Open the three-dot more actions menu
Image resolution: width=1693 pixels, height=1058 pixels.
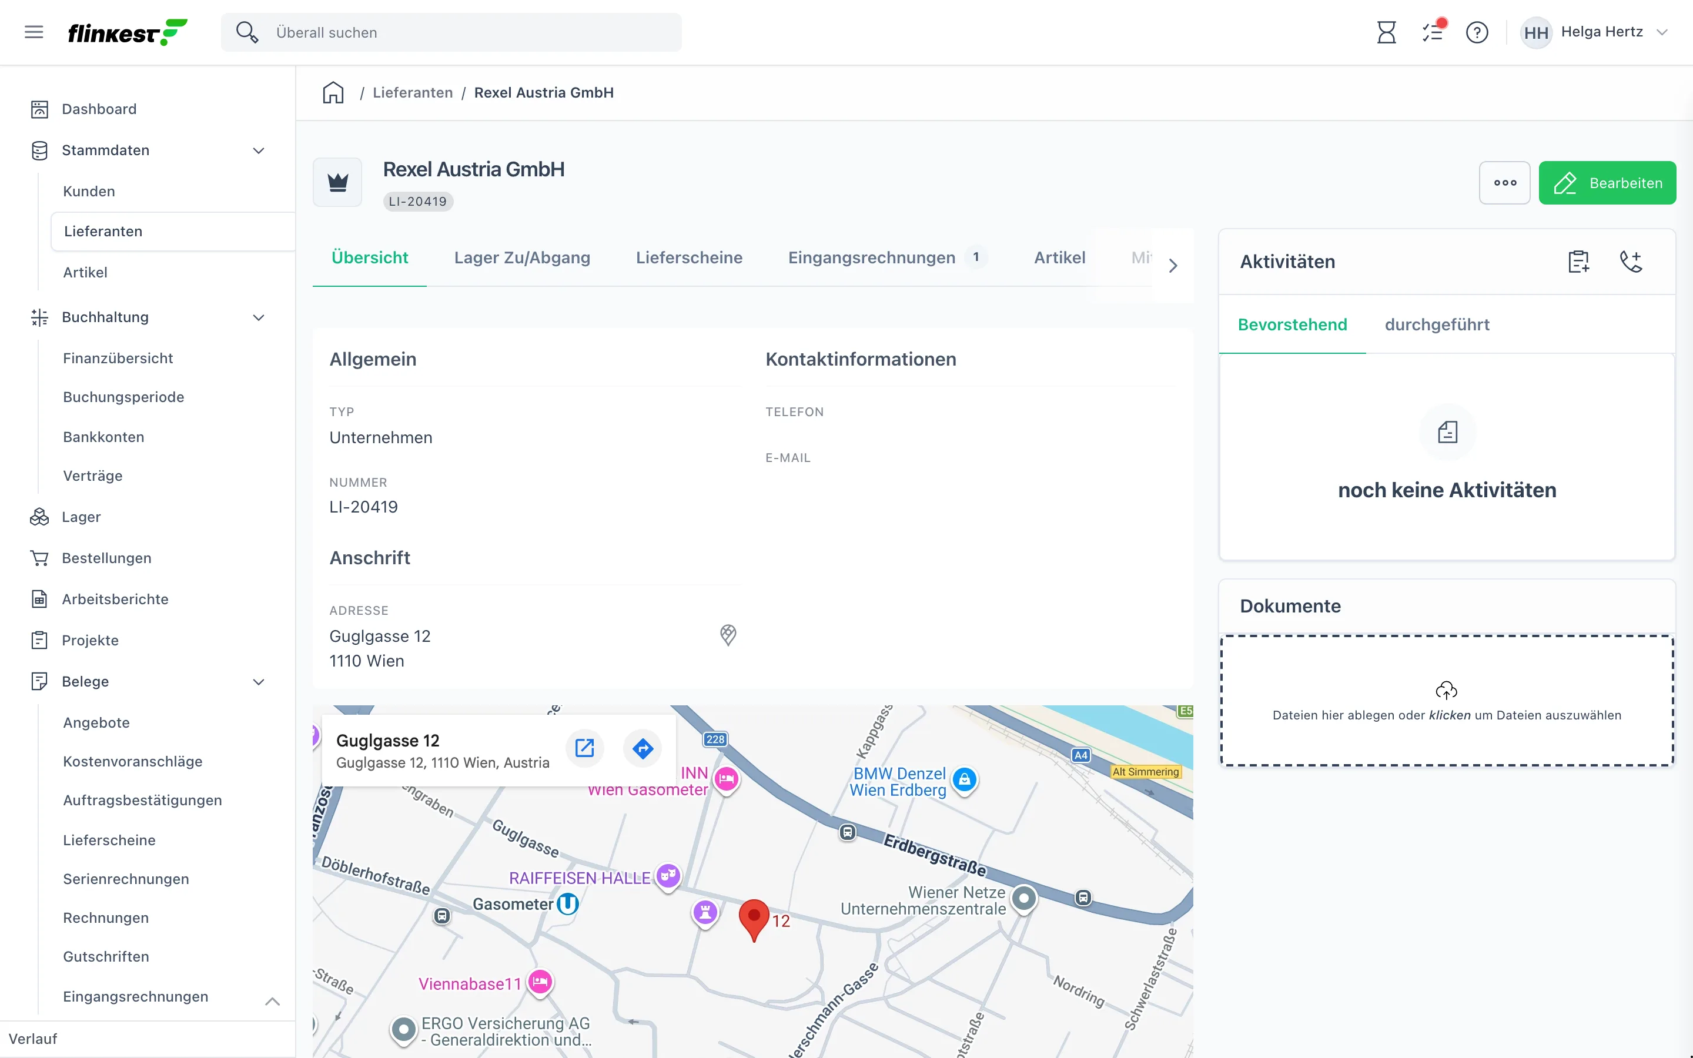(x=1505, y=183)
